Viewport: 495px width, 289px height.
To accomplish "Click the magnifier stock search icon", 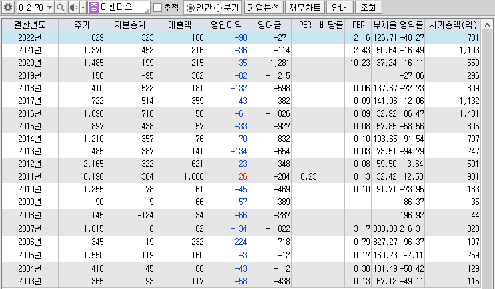I will point(61,7).
